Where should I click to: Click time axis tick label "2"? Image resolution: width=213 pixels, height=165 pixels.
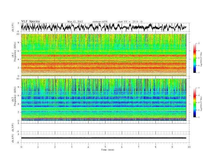pos(55,147)
